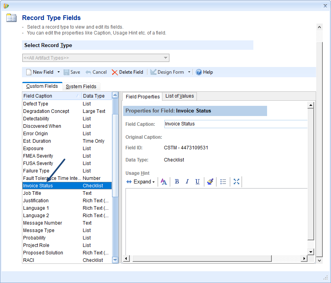Click the field list scroll down arrow
The image size is (331, 283).
click(115, 260)
